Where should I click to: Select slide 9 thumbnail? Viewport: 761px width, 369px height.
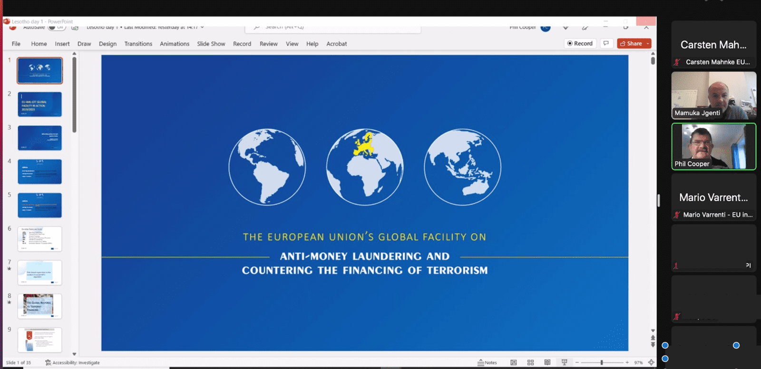click(40, 340)
